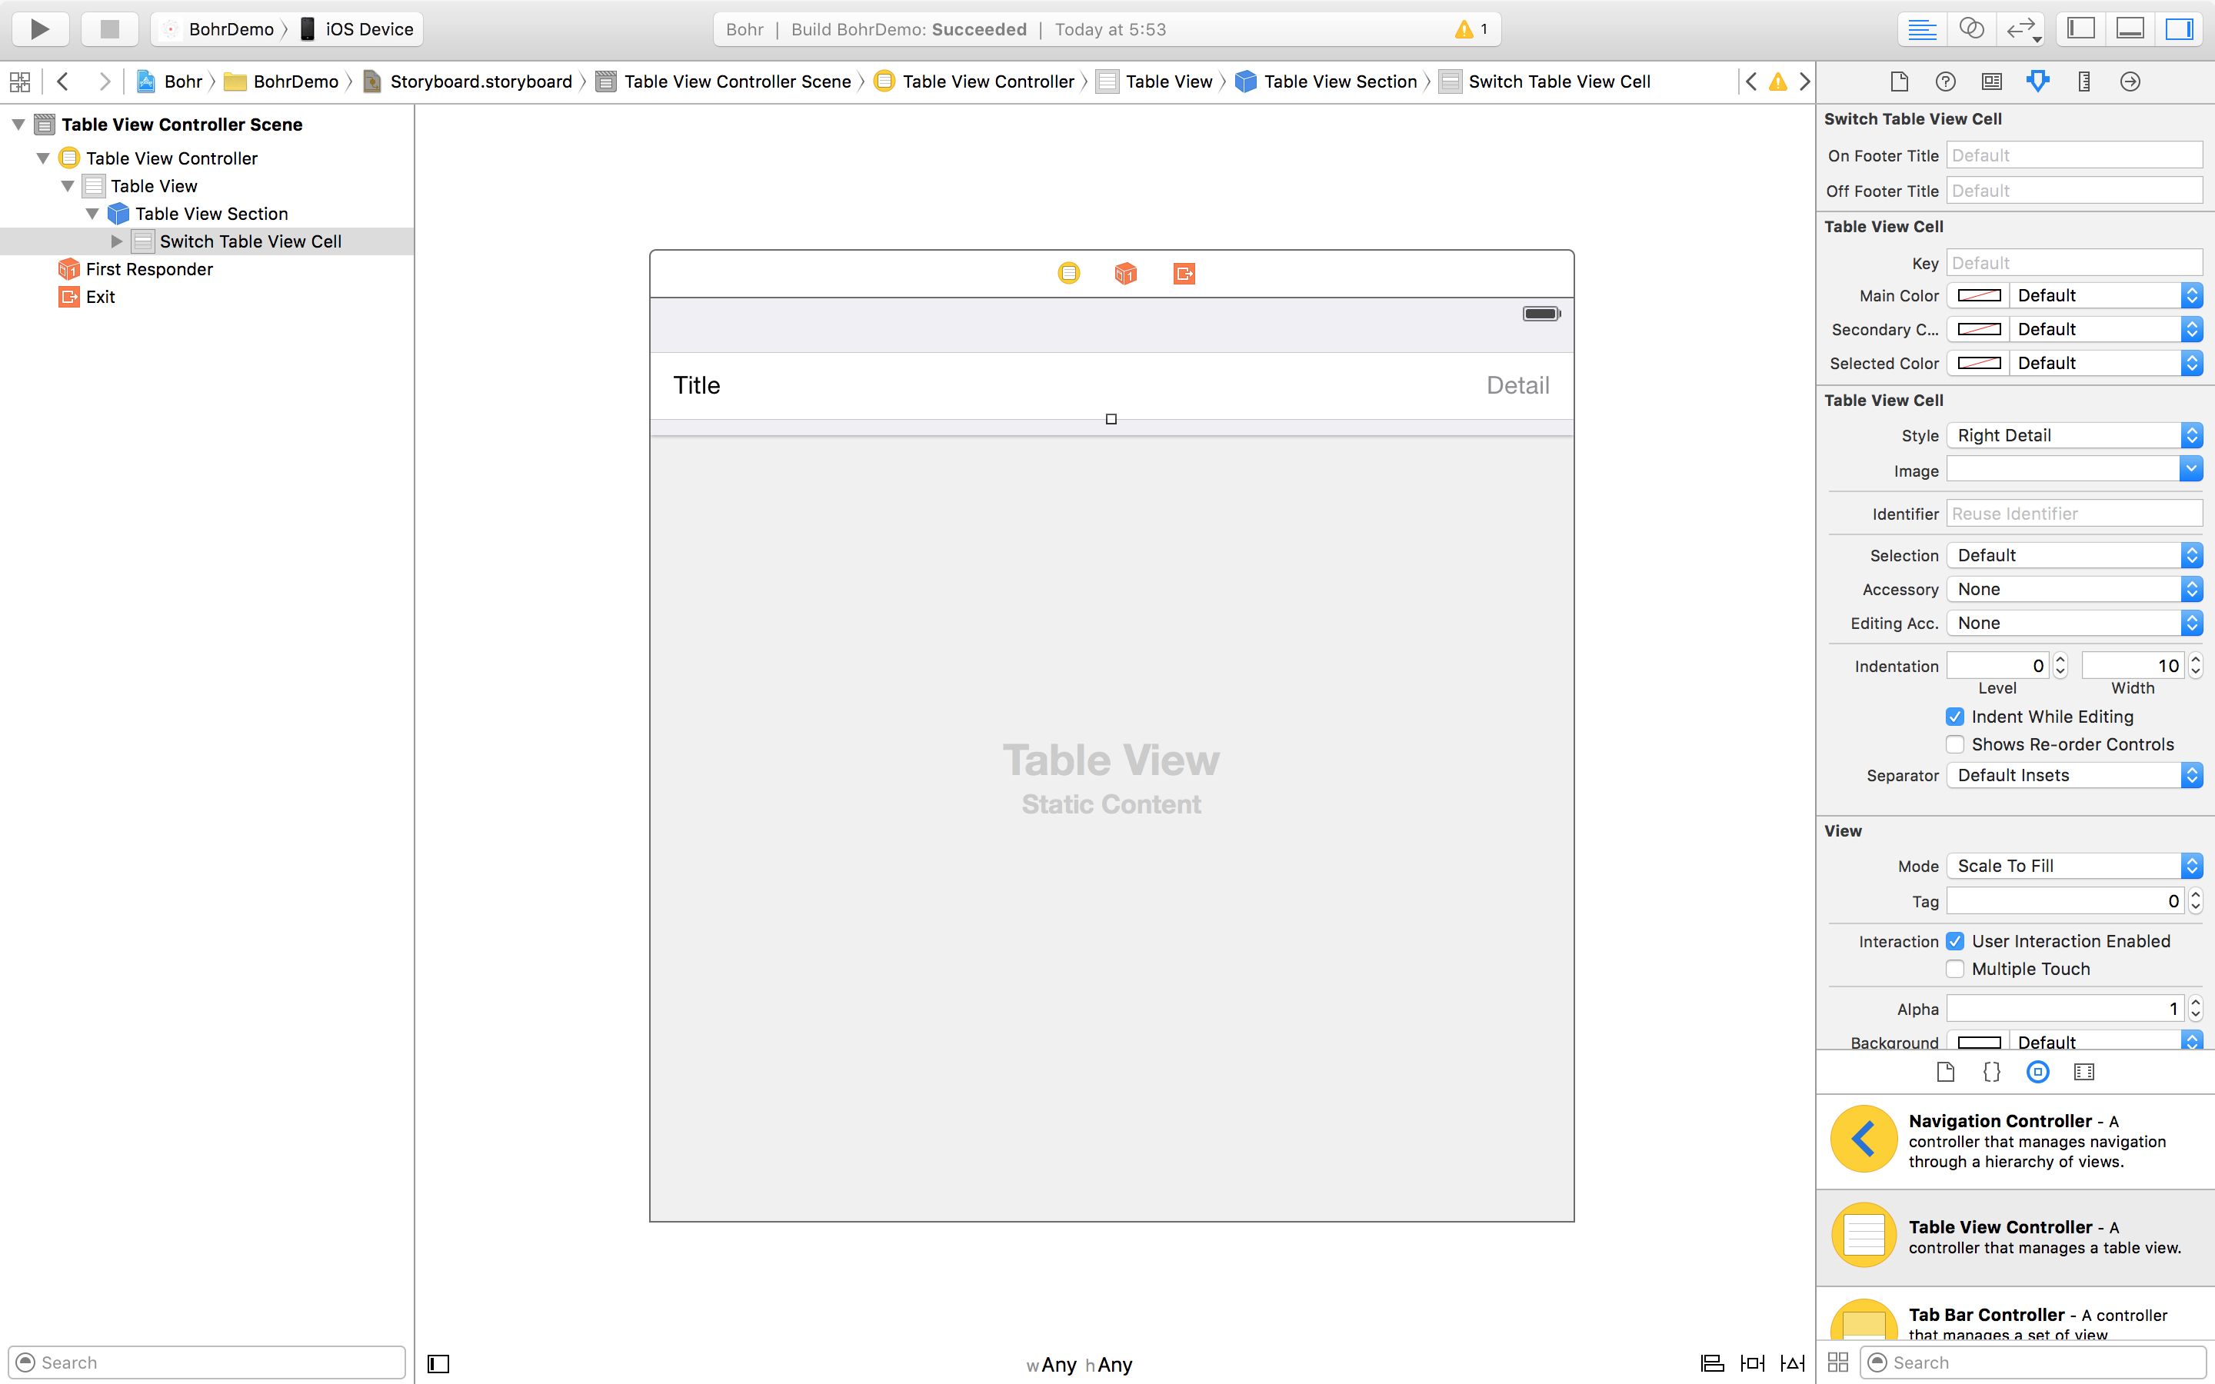
Task: Select Table View Section in breadcrumb
Action: [x=1339, y=82]
